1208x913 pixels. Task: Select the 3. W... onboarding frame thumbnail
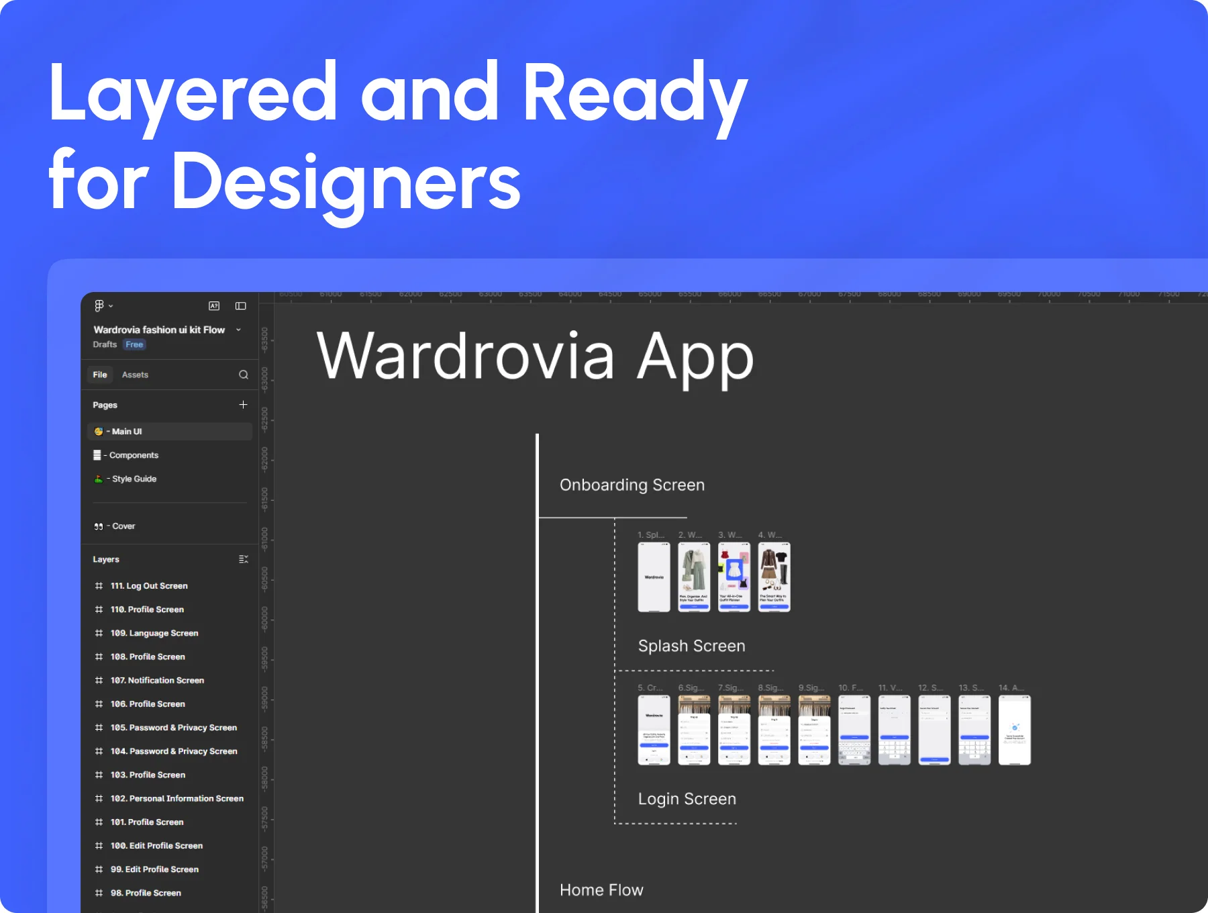pos(734,577)
